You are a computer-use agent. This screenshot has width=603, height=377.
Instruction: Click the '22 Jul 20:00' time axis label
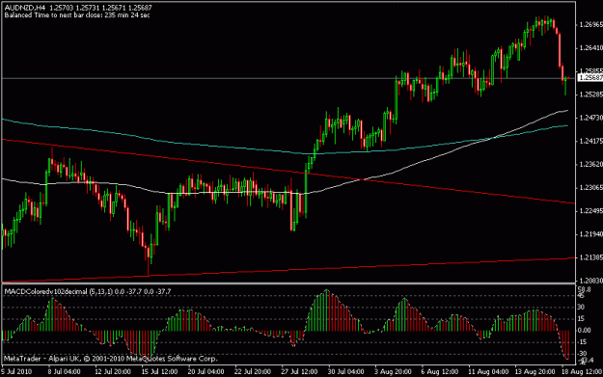coord(253,371)
